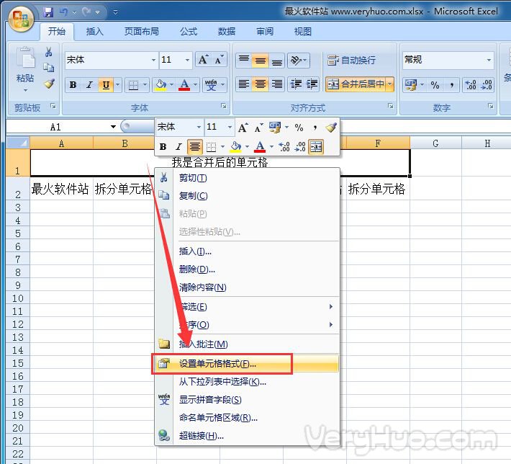Save the workbook from Quick Access toolbar
This screenshot has height=464, width=511.
coord(48,12)
